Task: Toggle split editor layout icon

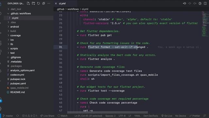Action: point(205,3)
